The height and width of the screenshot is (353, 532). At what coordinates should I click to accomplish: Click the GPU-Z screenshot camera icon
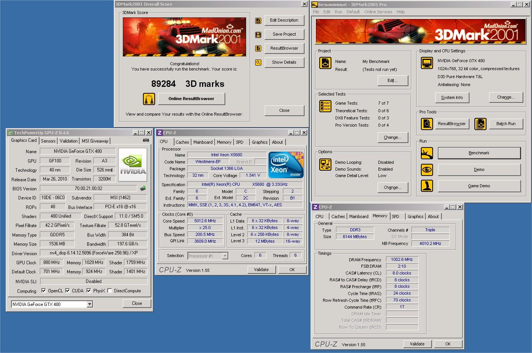tap(146, 140)
